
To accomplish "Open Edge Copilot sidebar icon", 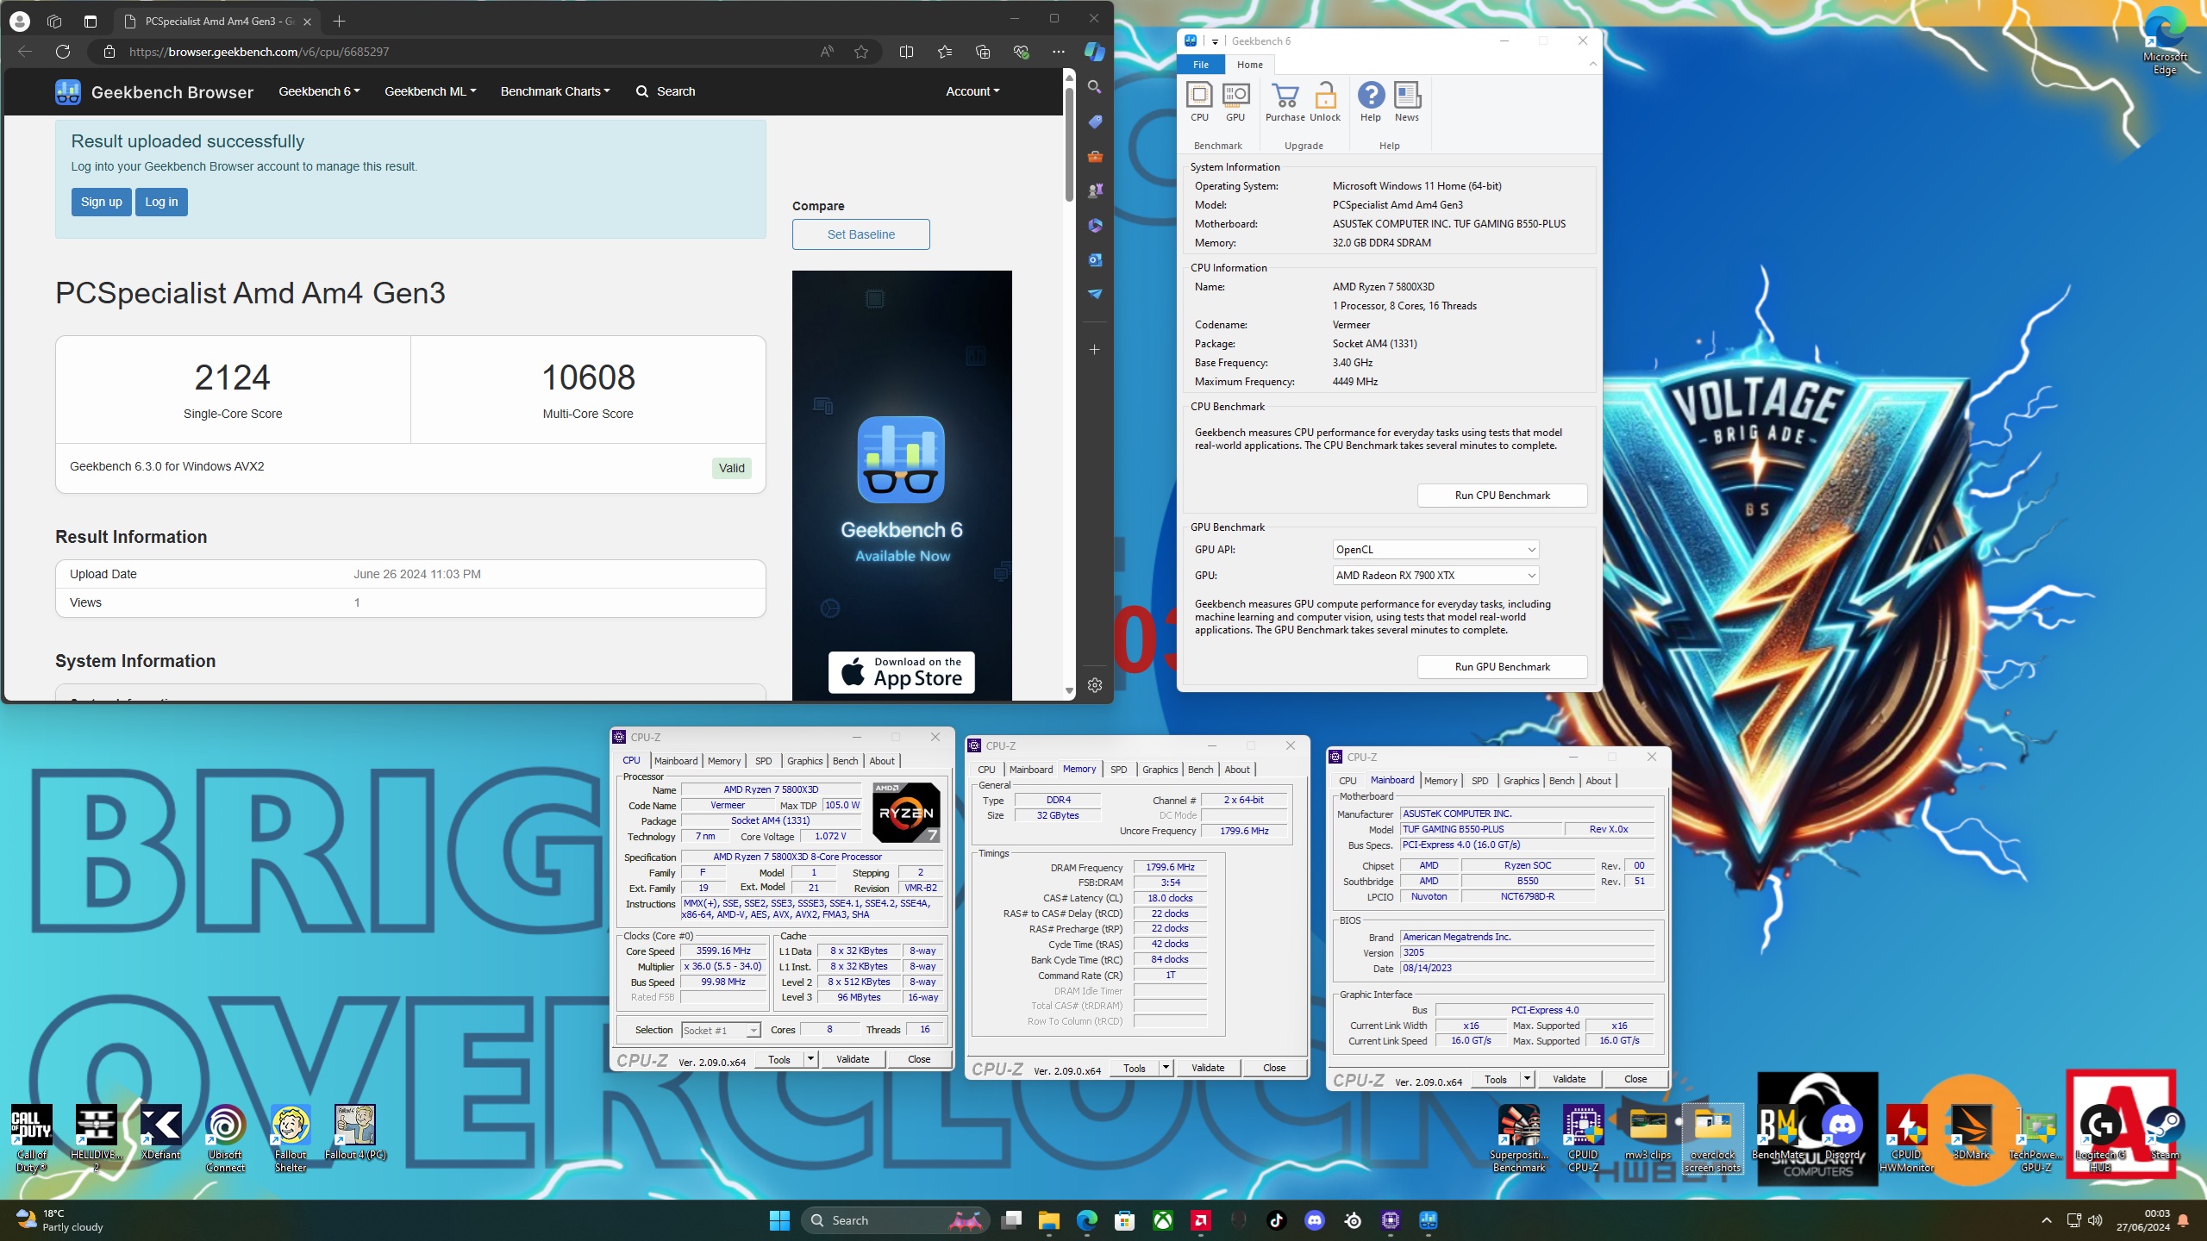I will tap(1094, 52).
